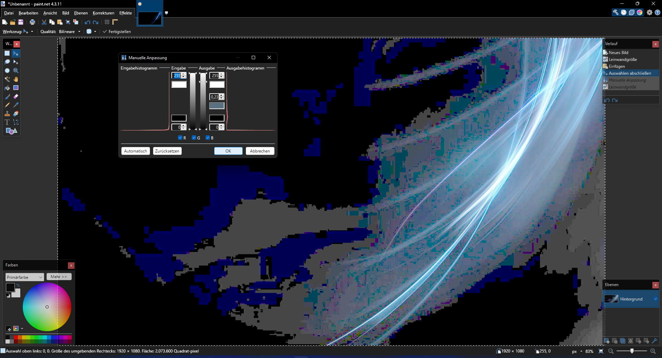The width and height of the screenshot is (662, 358).
Task: Select the Zoom tool in toolbox
Action: [16, 71]
